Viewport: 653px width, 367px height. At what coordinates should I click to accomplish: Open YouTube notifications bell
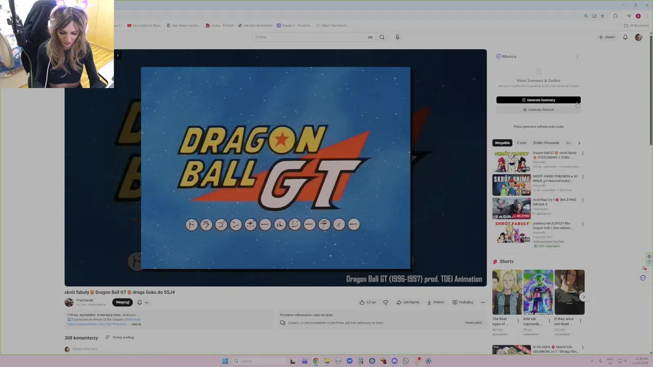coord(625,37)
